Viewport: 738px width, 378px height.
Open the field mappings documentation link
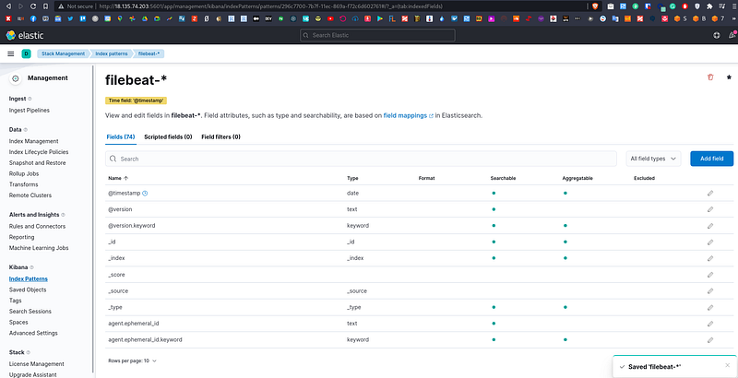coord(409,115)
